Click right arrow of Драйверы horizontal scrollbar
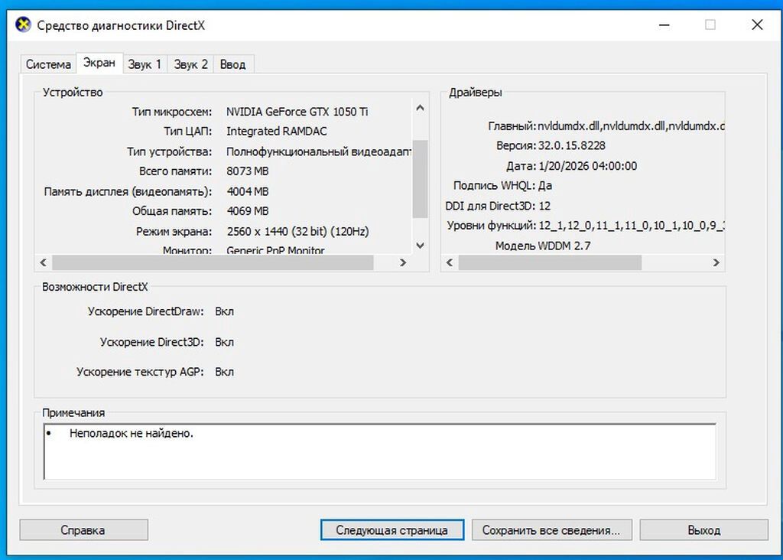The width and height of the screenshot is (783, 560). click(x=716, y=262)
